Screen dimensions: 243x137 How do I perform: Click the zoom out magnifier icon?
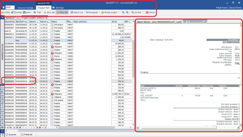[123, 12]
